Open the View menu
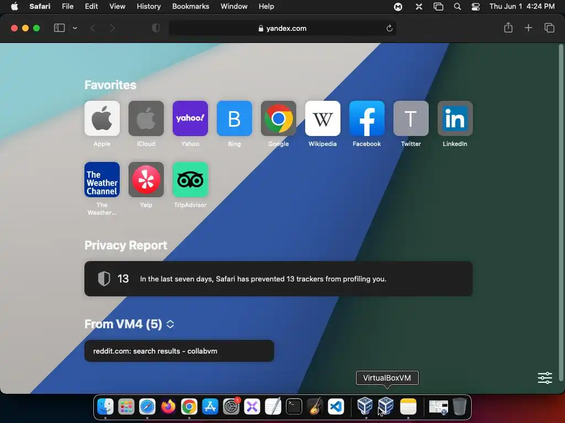 pyautogui.click(x=117, y=7)
